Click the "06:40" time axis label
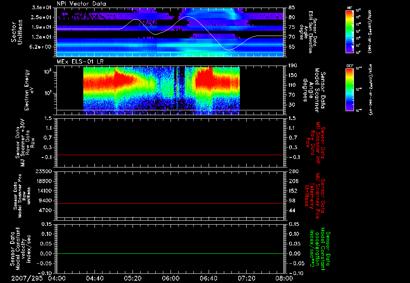The height and width of the screenshot is (283, 410). 208,278
